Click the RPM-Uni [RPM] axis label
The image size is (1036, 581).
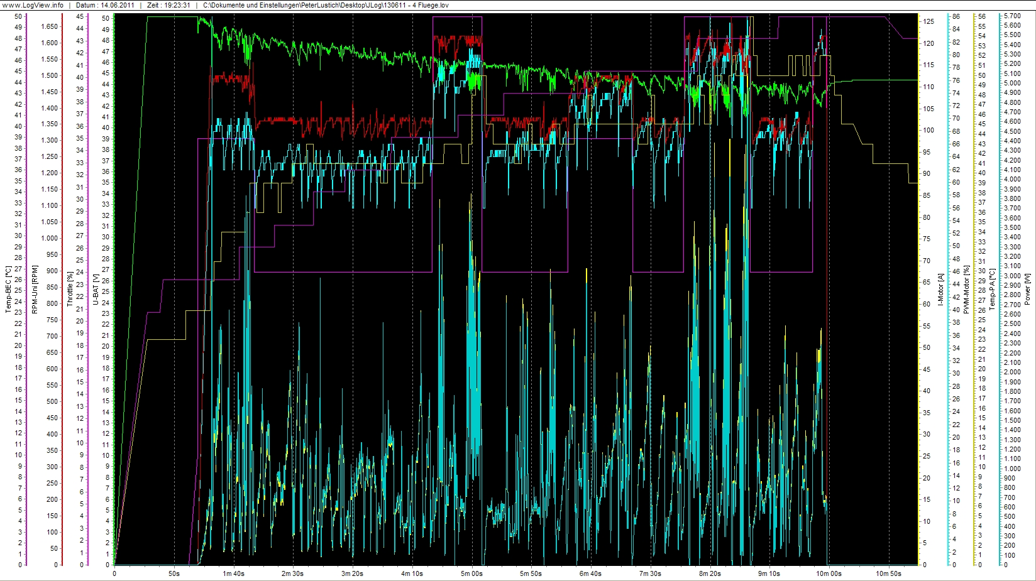[x=35, y=289]
